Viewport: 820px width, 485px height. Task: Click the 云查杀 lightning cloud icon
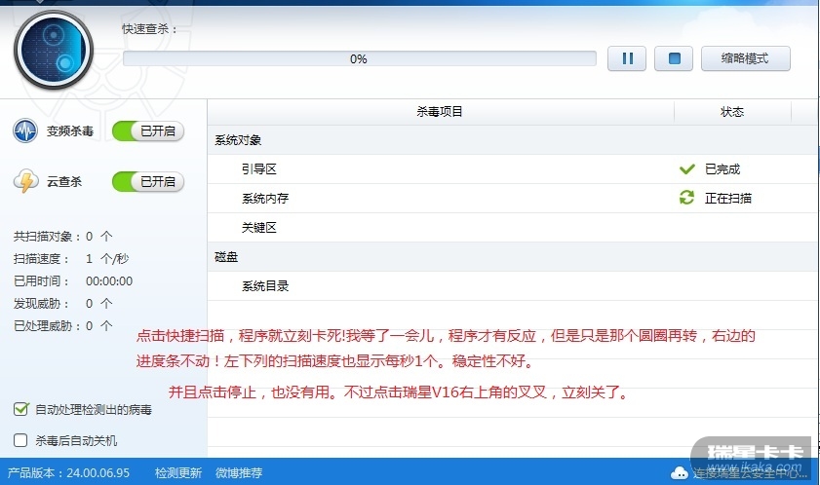pos(25,181)
